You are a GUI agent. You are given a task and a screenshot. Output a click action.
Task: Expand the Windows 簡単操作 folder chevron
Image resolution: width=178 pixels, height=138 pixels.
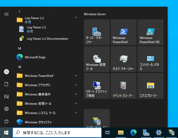pos(76,94)
